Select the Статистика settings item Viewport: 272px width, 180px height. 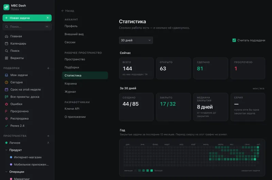pos(85,76)
